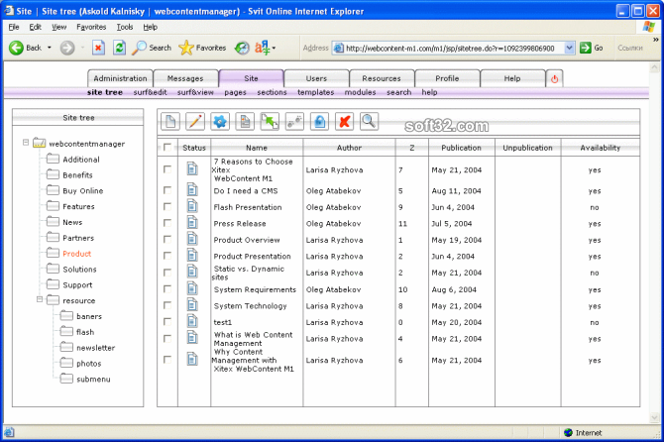Click the lock page icon
This screenshot has width=664, height=442.
(320, 122)
